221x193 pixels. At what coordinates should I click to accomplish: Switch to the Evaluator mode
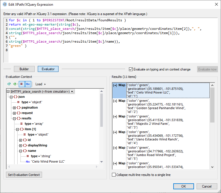[48, 69]
